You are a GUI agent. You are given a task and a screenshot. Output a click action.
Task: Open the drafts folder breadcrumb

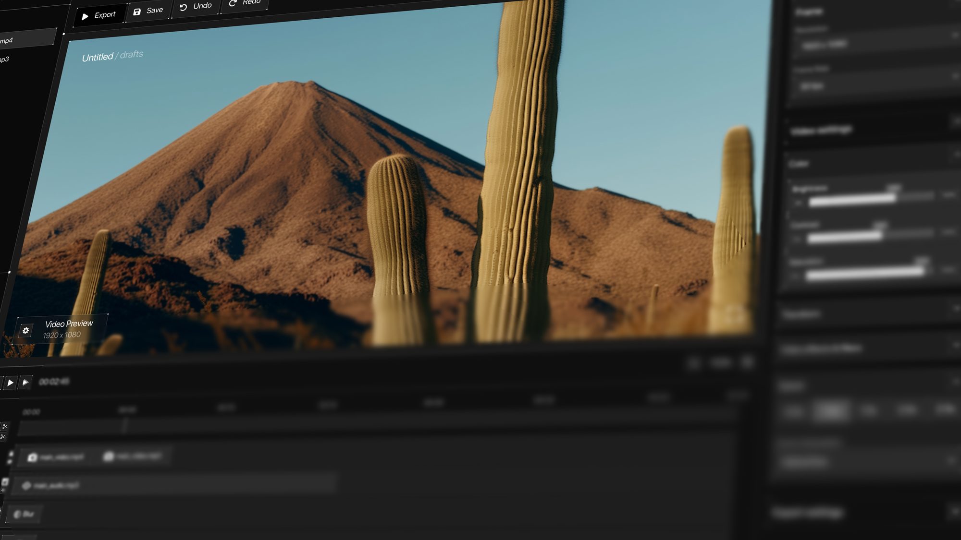pyautogui.click(x=131, y=54)
